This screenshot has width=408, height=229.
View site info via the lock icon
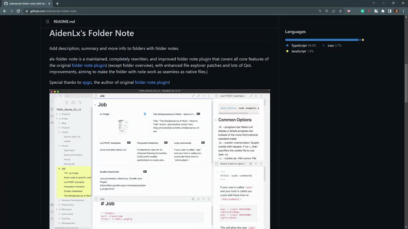point(27,11)
